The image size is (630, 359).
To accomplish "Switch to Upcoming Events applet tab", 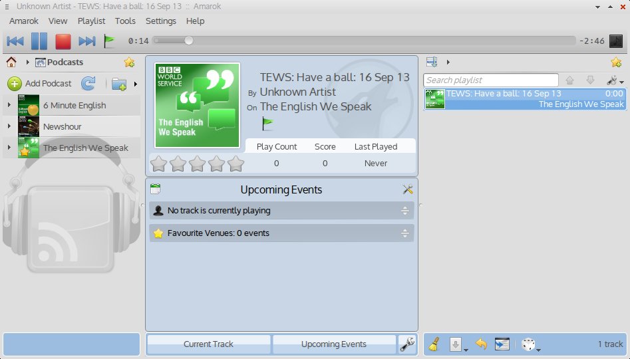I will pyautogui.click(x=334, y=344).
